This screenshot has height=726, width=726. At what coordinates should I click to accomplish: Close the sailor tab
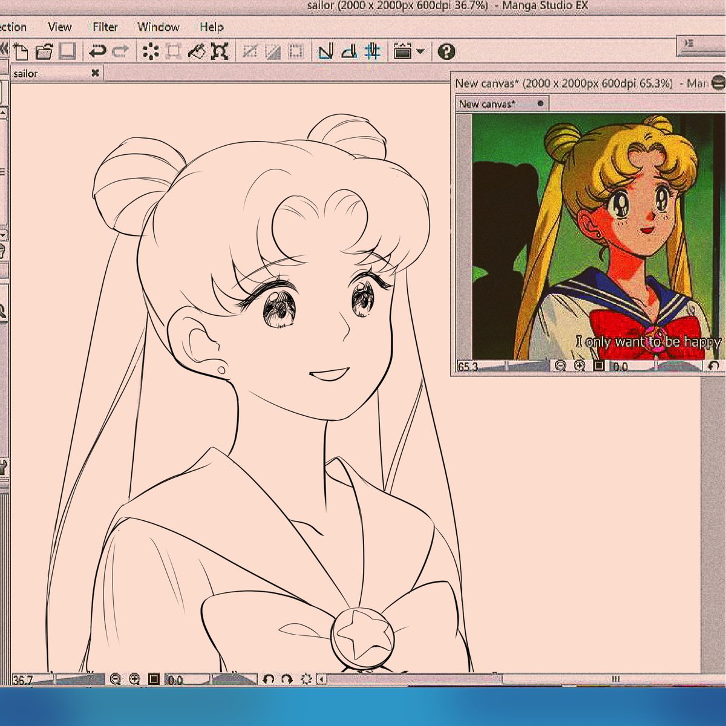coord(95,73)
